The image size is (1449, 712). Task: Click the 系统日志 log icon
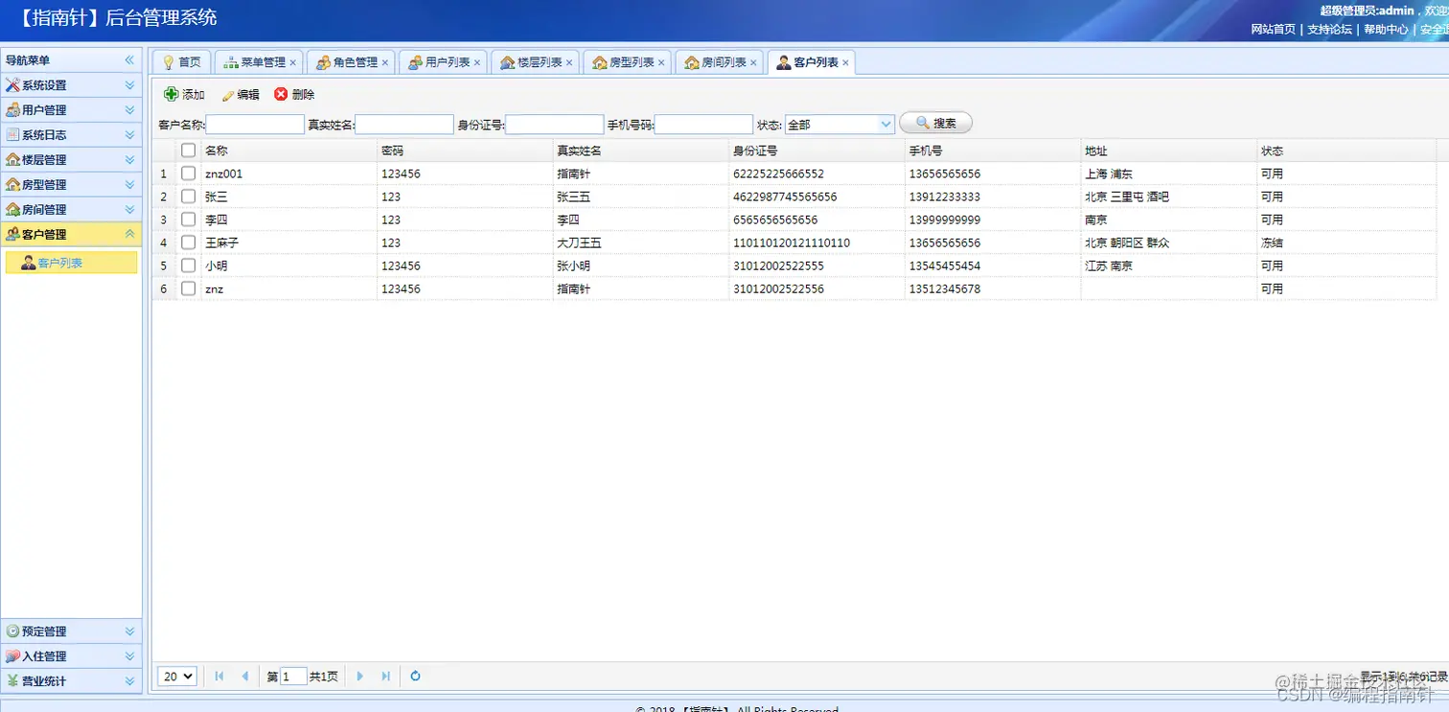click(12, 135)
